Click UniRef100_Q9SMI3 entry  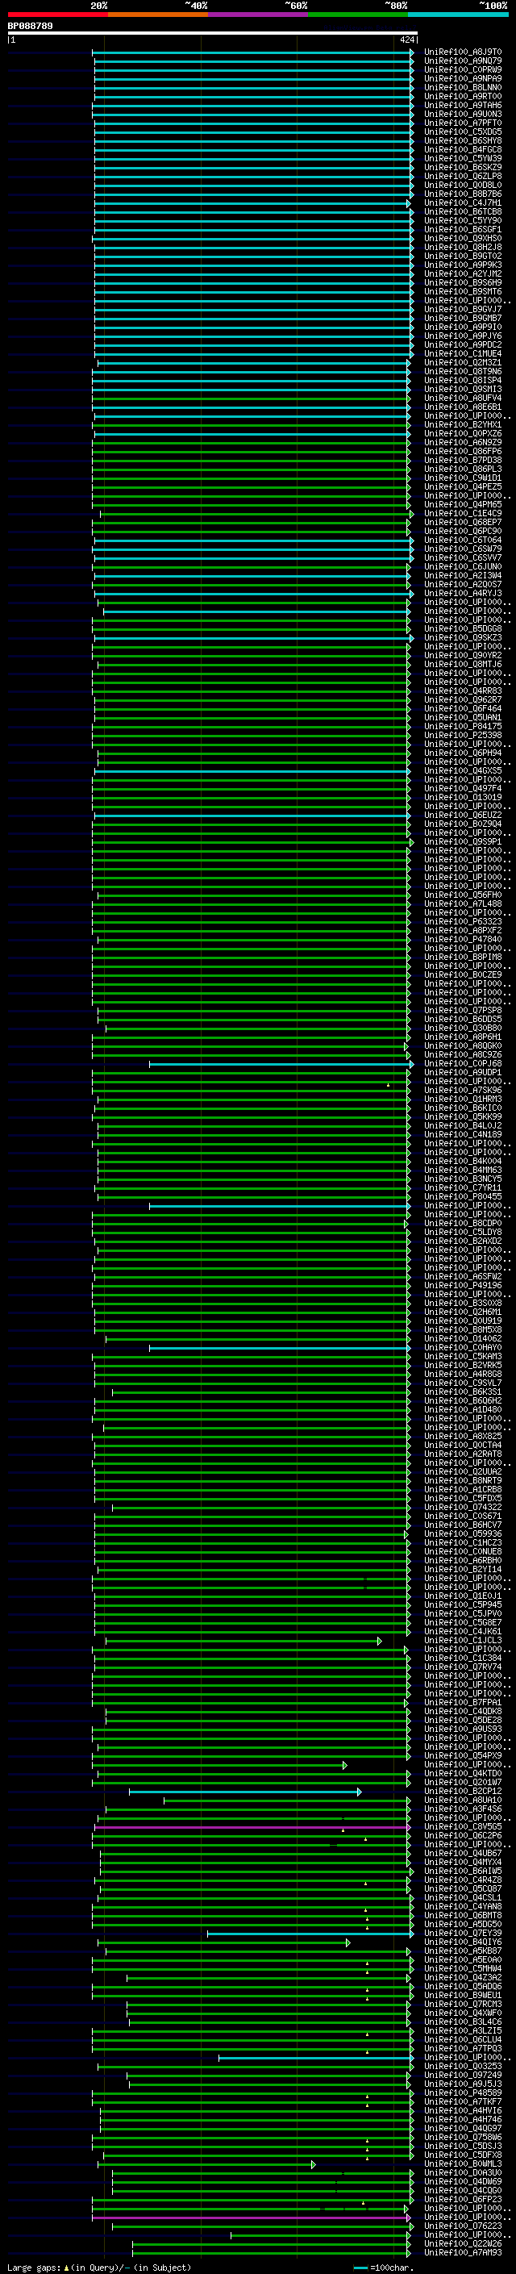tap(463, 390)
